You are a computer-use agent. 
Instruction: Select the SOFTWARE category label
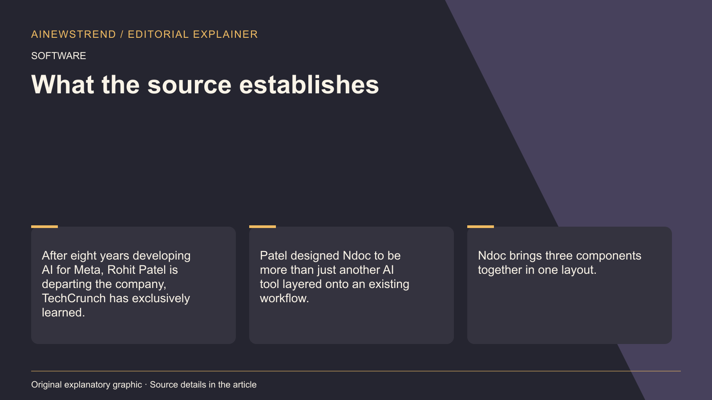[x=59, y=56]
